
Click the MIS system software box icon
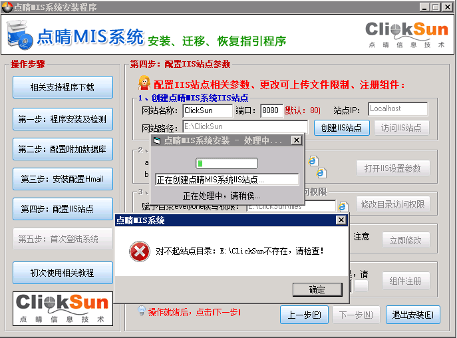click(x=20, y=36)
